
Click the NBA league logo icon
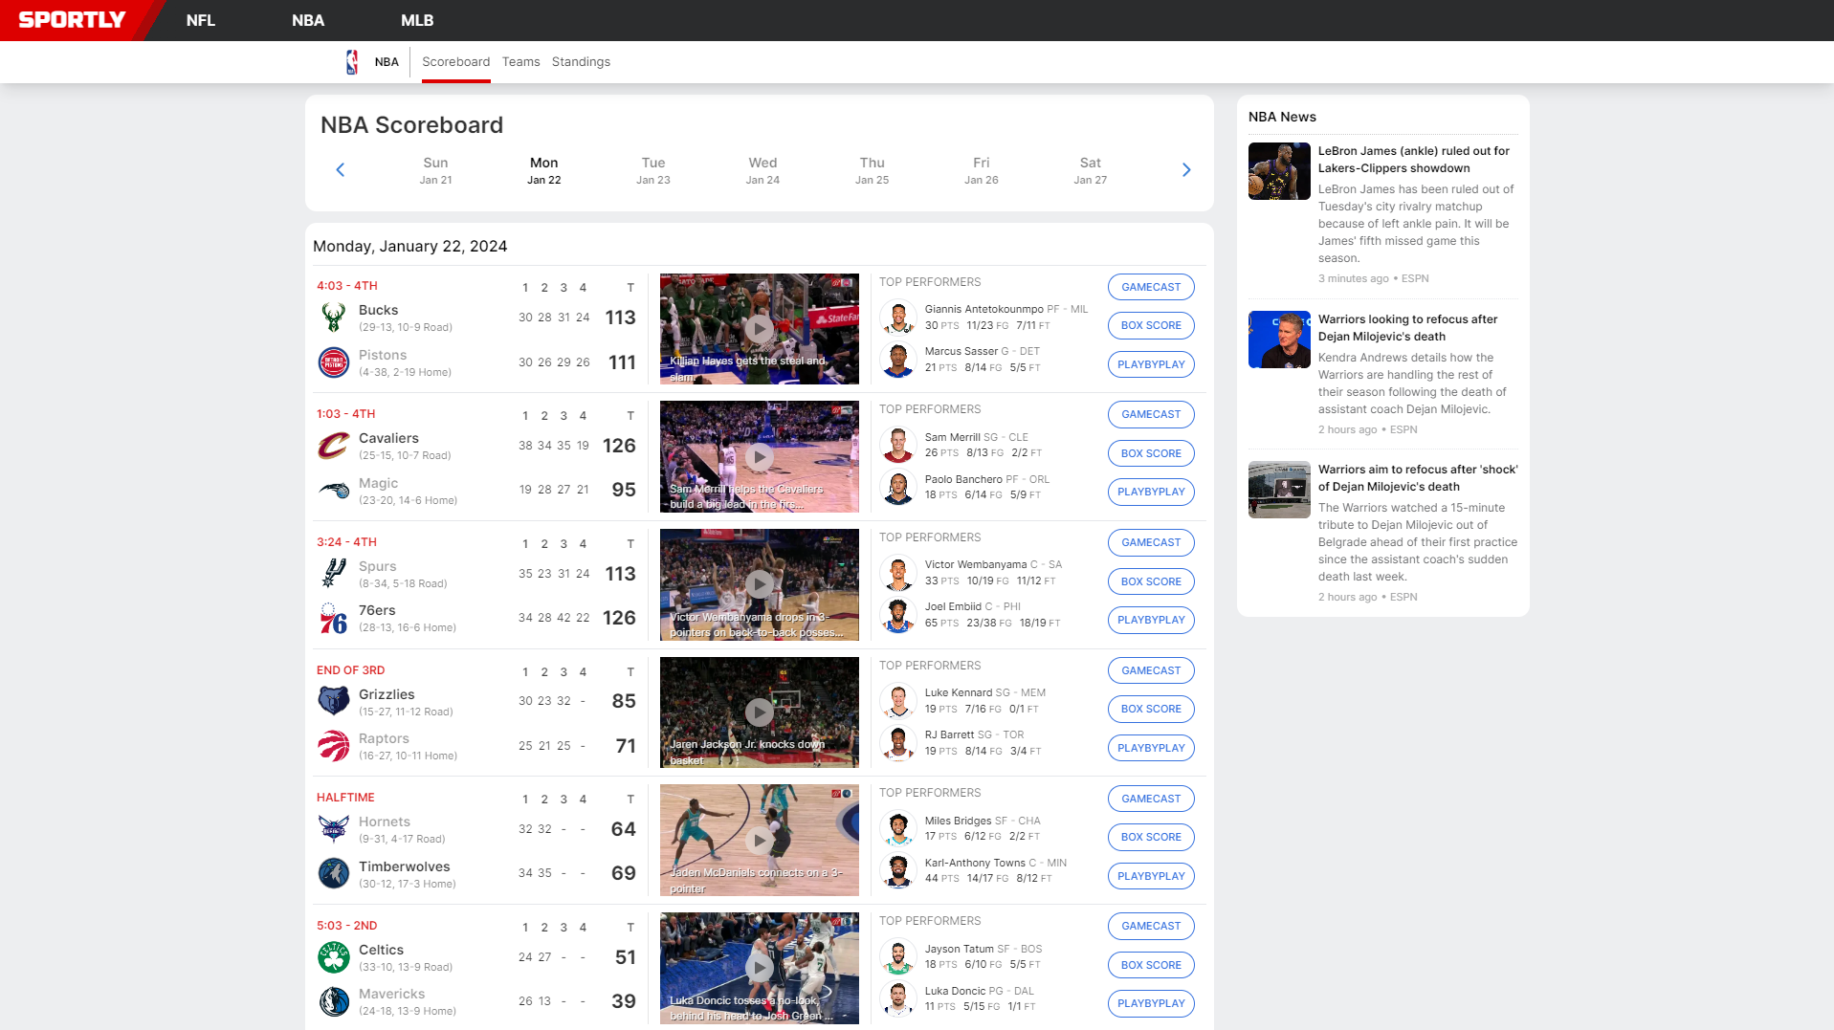[x=352, y=62]
